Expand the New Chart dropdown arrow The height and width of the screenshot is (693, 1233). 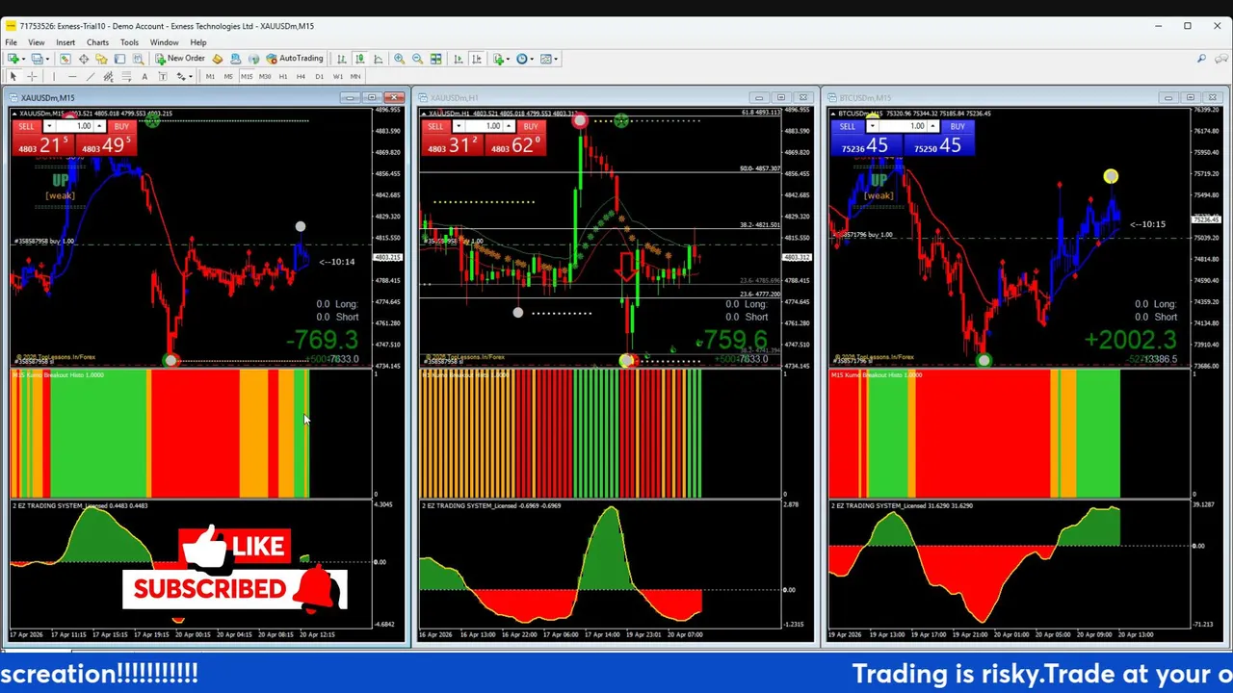[23, 59]
